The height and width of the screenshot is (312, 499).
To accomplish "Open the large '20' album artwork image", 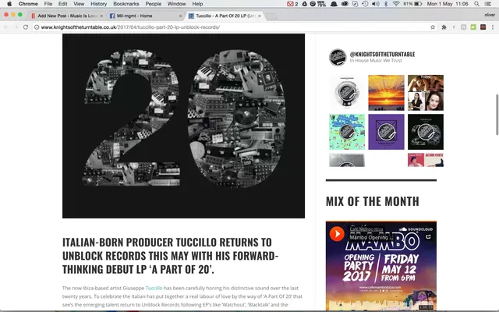I will click(x=183, y=126).
